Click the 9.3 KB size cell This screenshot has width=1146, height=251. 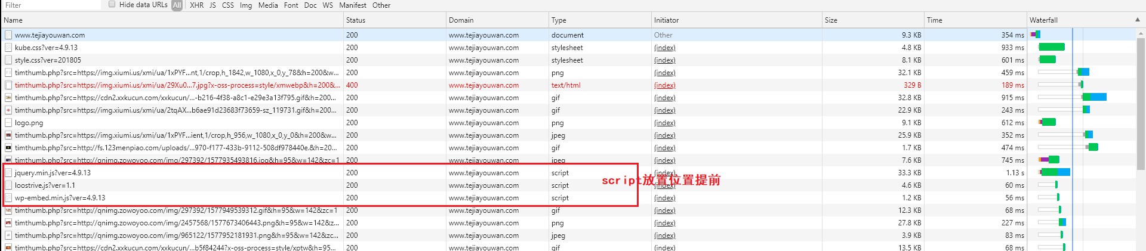pos(911,35)
